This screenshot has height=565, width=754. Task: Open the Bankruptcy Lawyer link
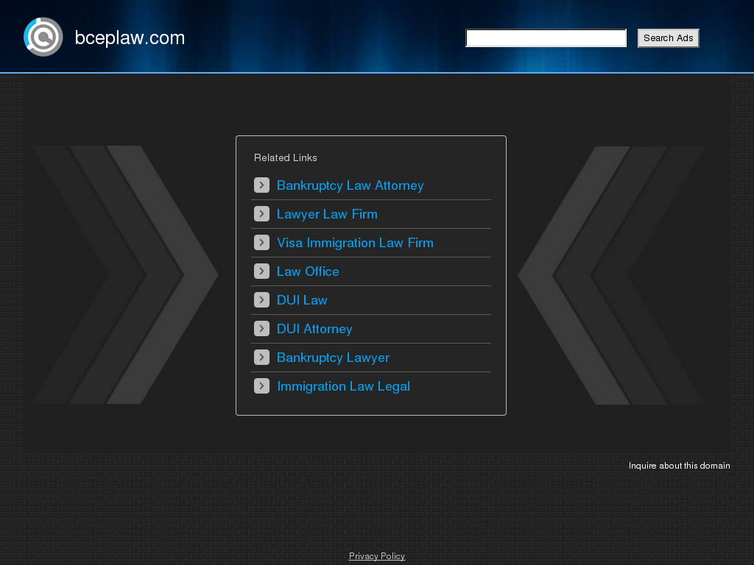pos(333,358)
